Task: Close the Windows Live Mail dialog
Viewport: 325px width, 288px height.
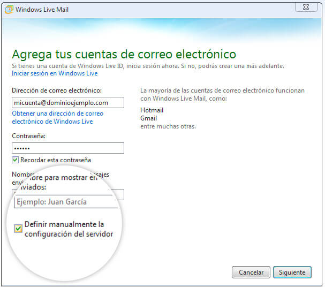Action: [306, 7]
